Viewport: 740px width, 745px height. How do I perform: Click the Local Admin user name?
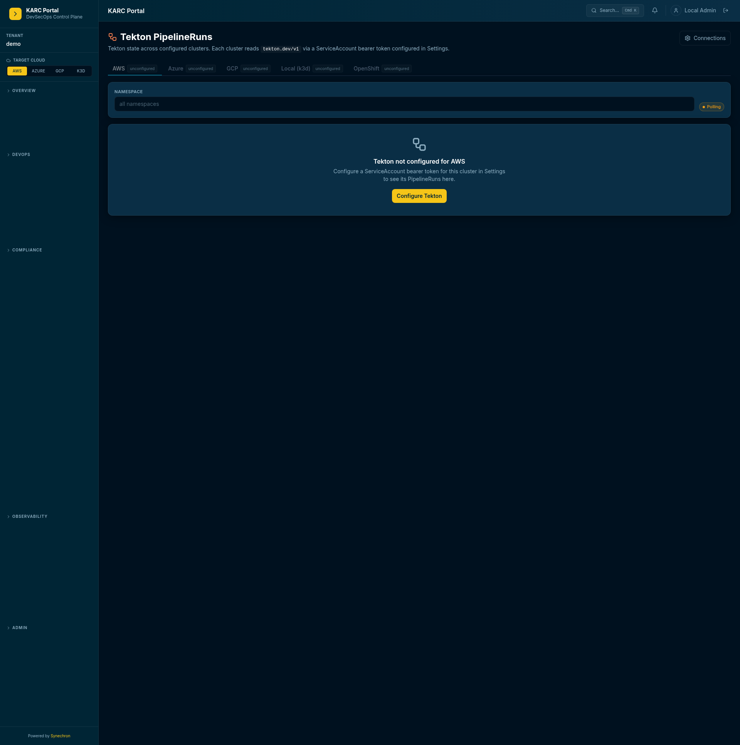pyautogui.click(x=700, y=10)
